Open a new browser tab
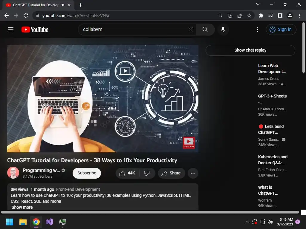Screen dimensions: 306x229 coord(81,5)
